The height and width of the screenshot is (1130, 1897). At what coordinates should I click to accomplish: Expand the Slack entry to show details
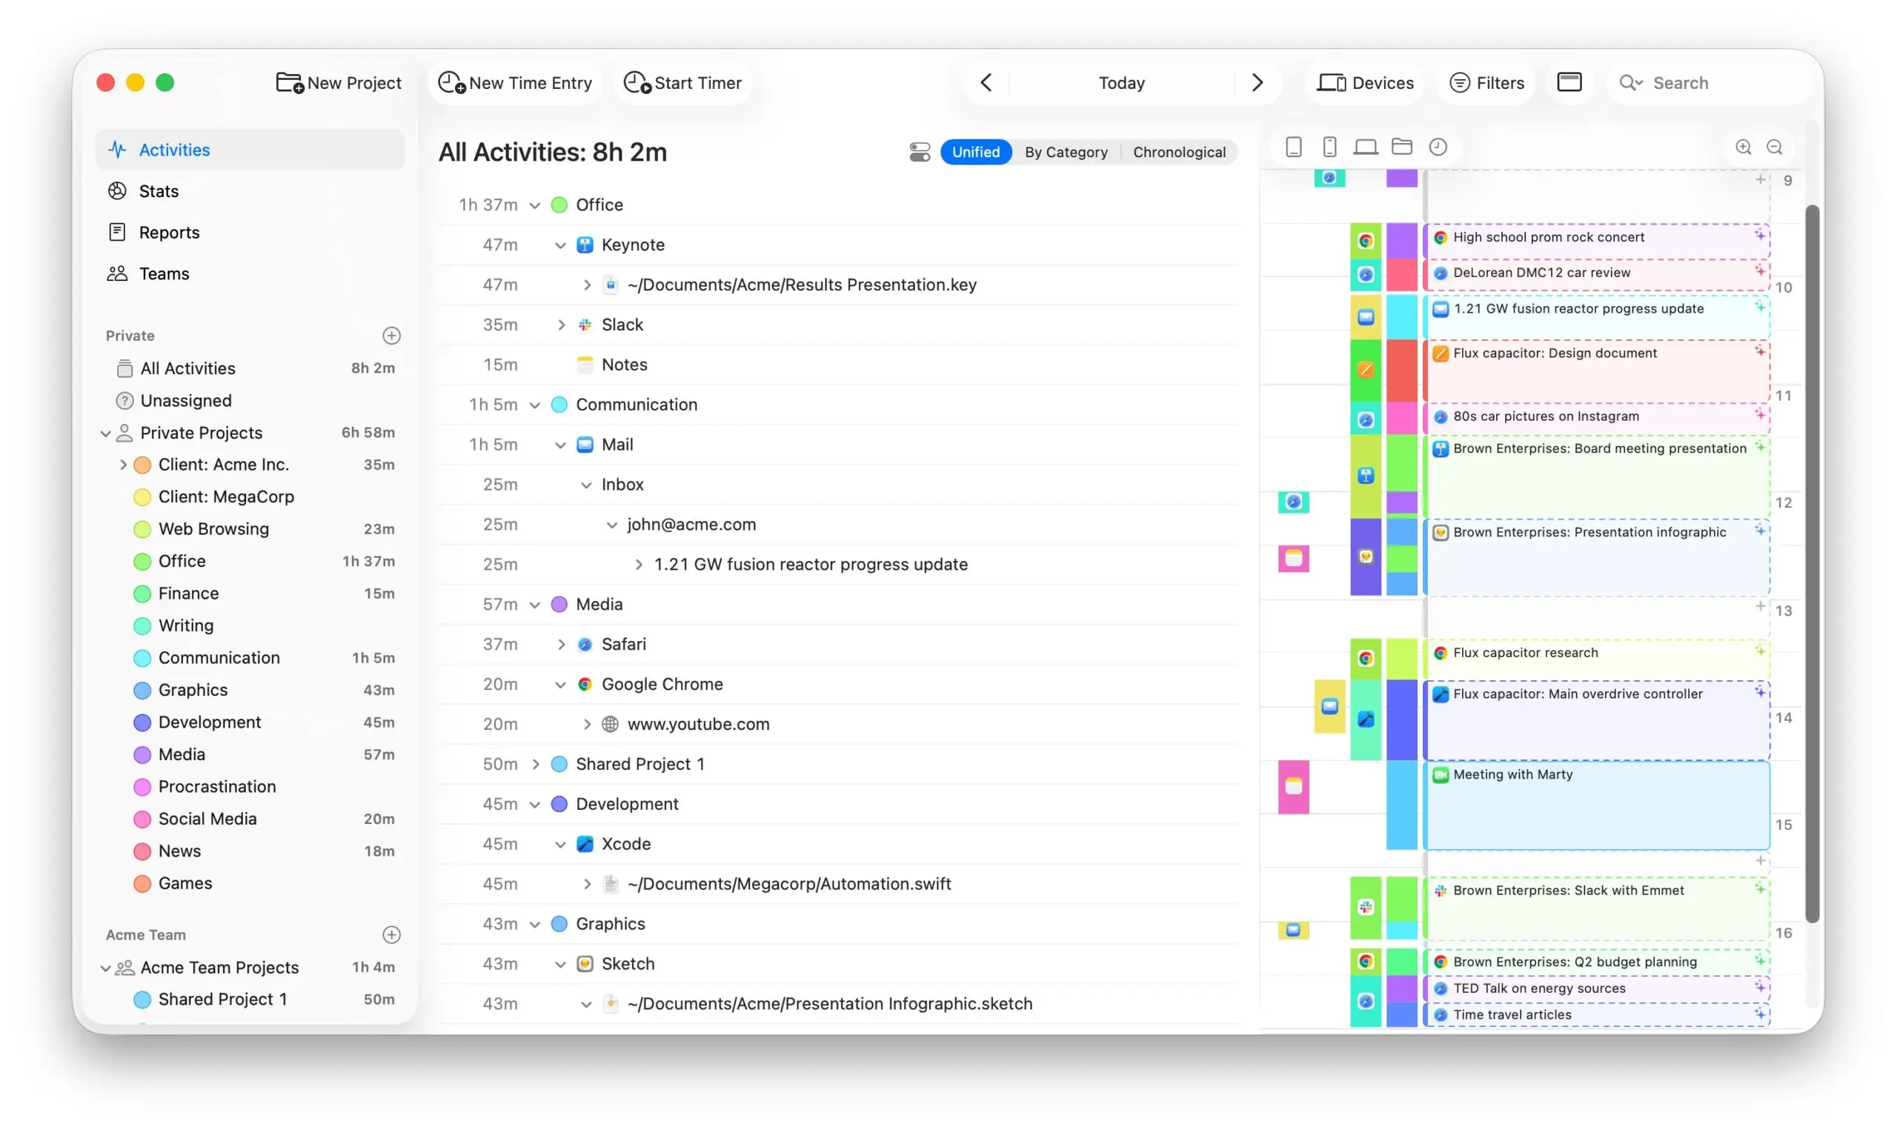tap(560, 324)
